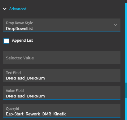
Task: Click the 'TextField' caption label
Action: coord(13,73)
